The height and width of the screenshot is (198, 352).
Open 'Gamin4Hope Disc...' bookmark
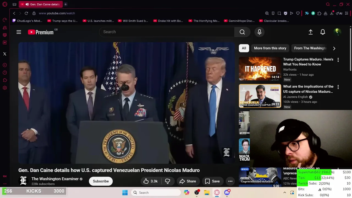[x=239, y=21]
